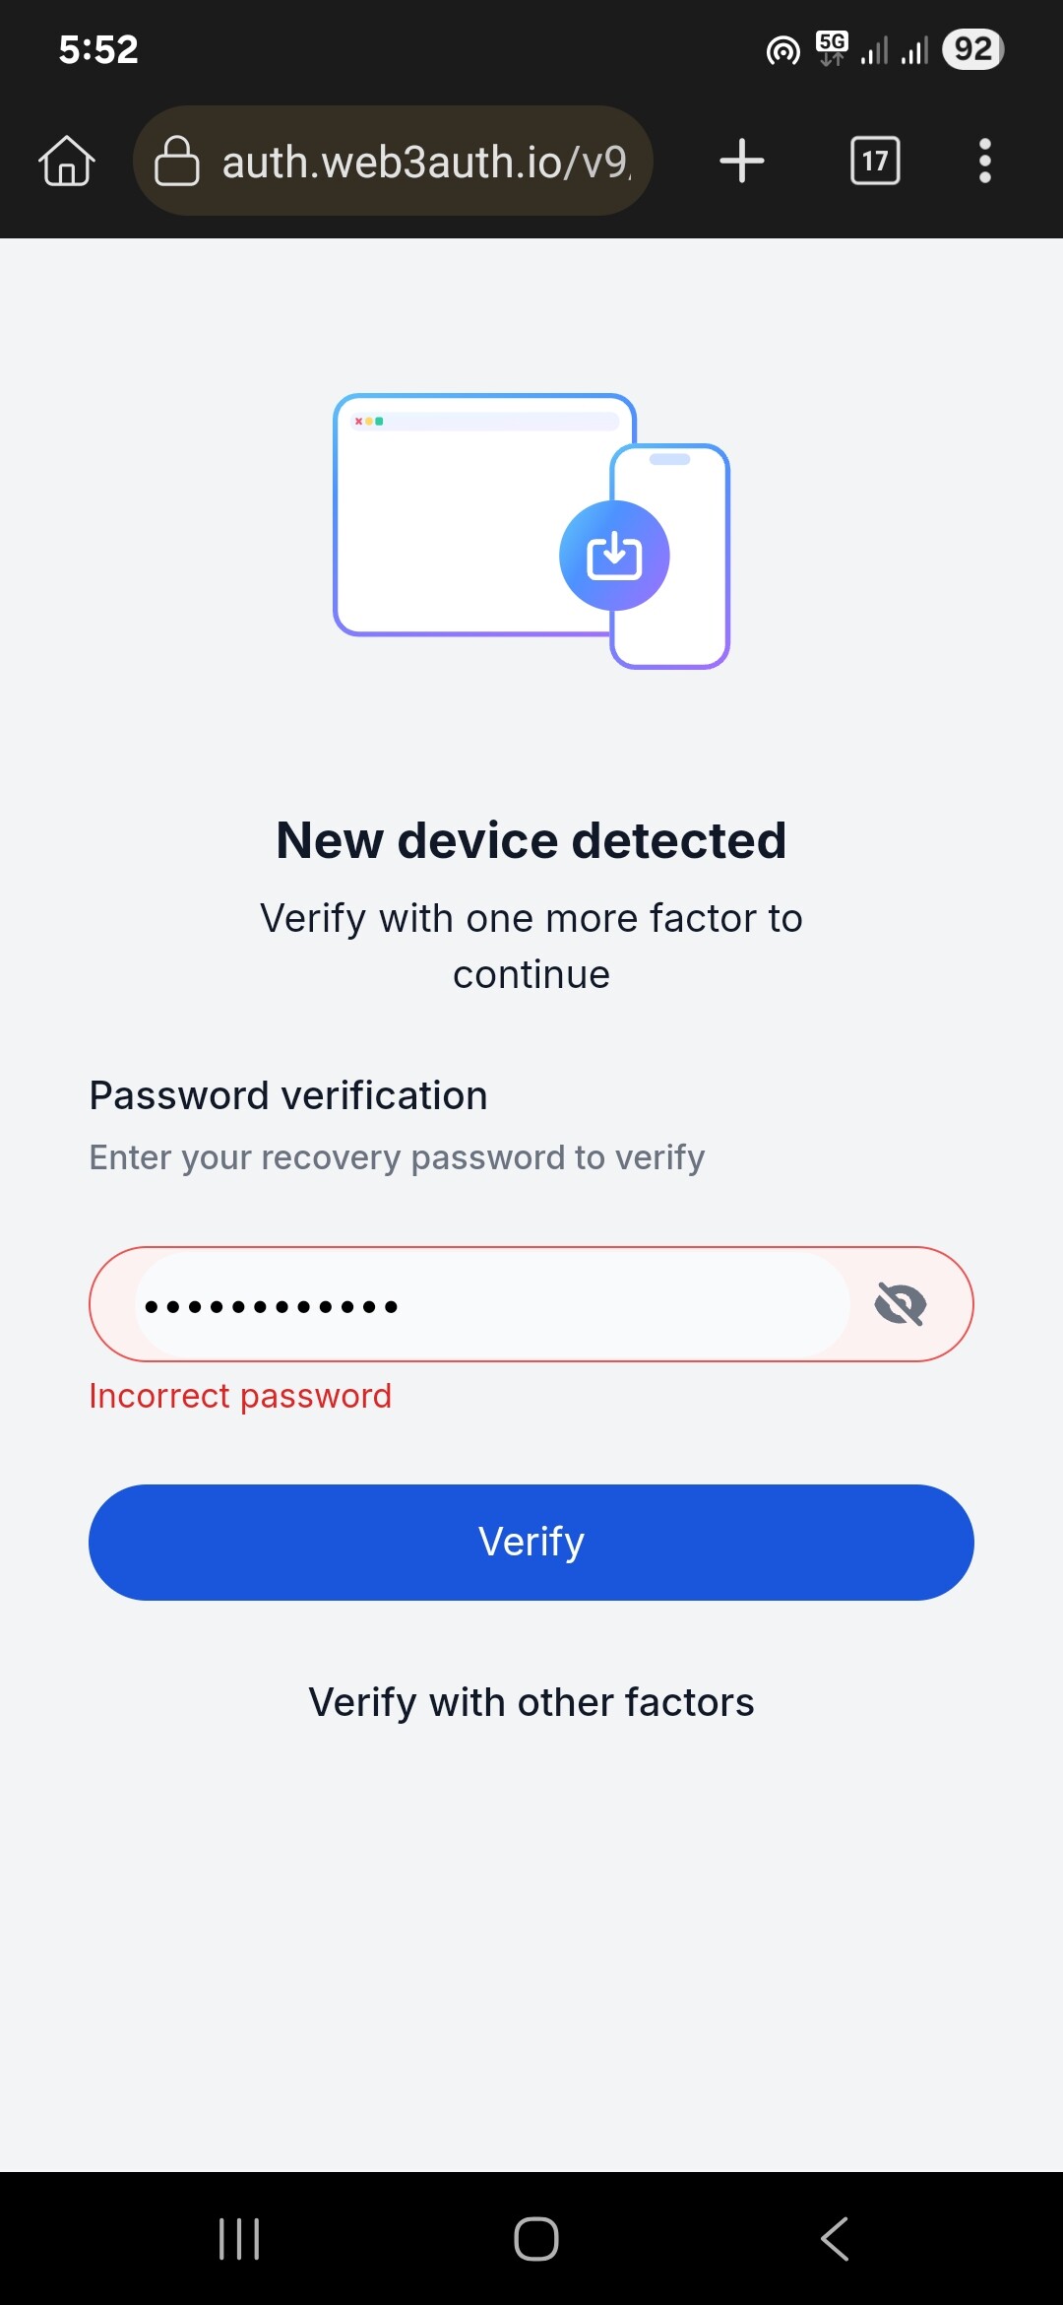
Task: Tap the browser home icon
Action: [x=67, y=161]
